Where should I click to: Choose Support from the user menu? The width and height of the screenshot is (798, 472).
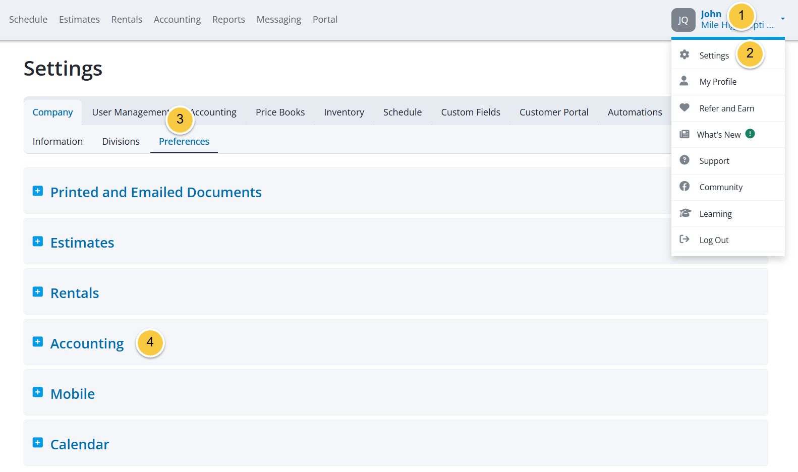728,161
